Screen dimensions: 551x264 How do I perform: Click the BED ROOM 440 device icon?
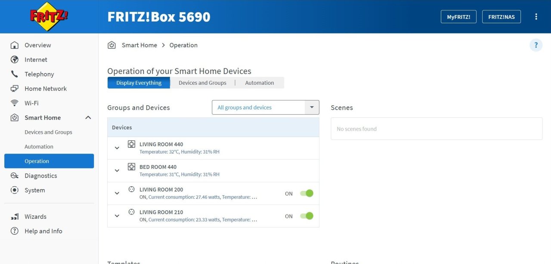[x=132, y=167]
